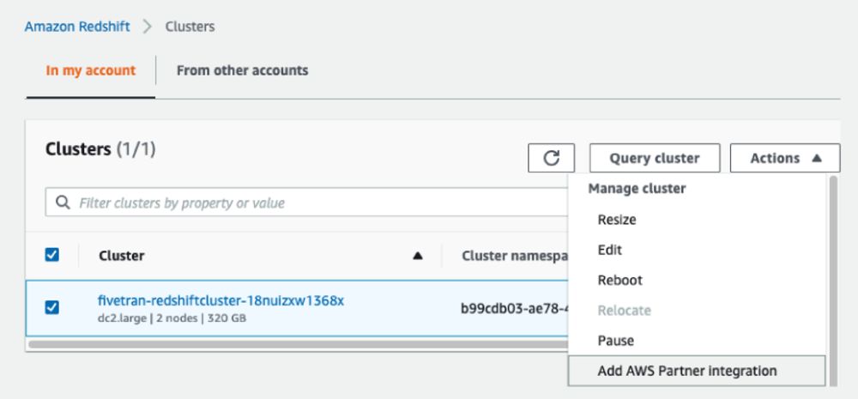Viewport: 858px width, 399px height.
Task: Focus the Filter clusters by property input
Action: pyautogui.click(x=306, y=203)
